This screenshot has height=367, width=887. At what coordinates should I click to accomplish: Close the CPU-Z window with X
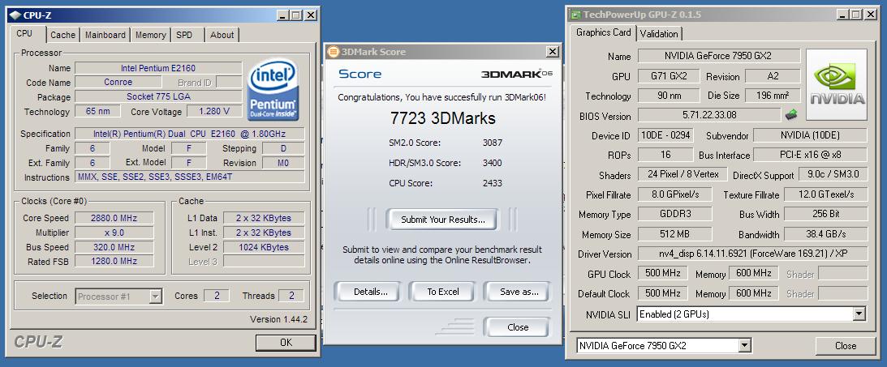311,15
